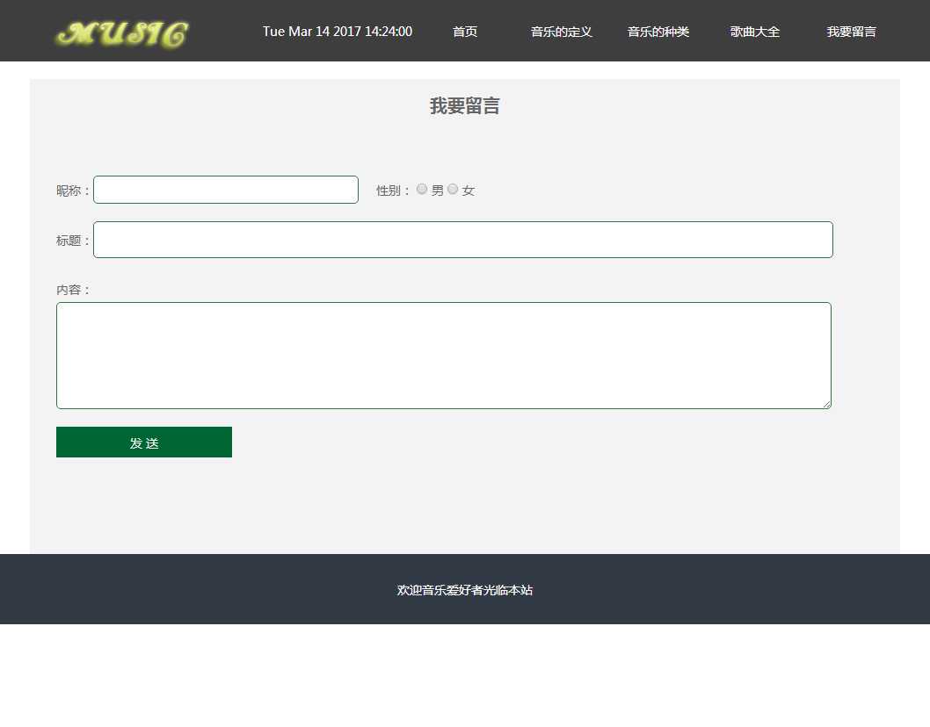Click the textarea resize handle corner
This screenshot has height=727, width=930.
pos(826,404)
